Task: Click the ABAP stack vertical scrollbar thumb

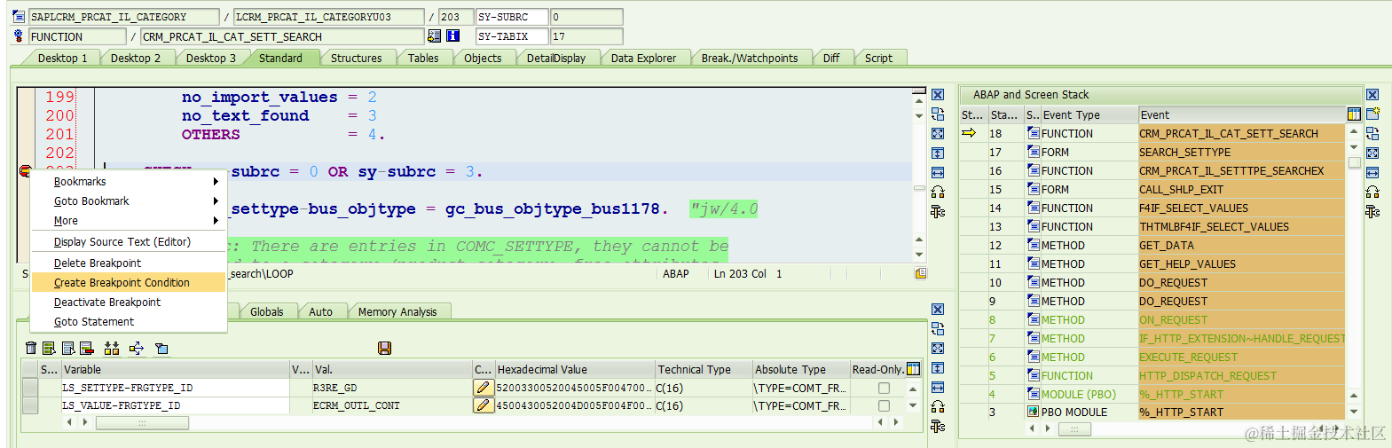Action: tap(1354, 162)
